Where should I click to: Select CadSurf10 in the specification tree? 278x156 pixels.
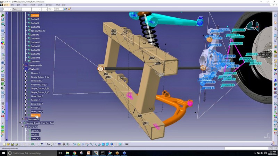click(x=35, y=27)
